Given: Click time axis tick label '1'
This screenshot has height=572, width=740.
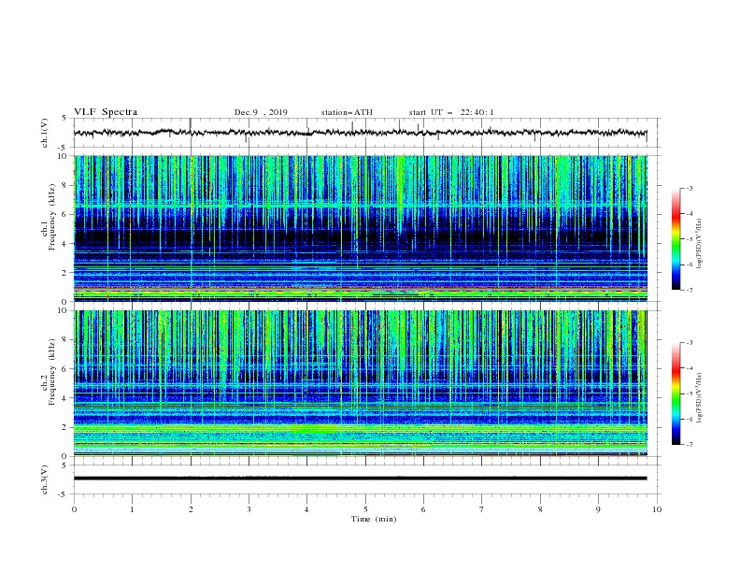Looking at the screenshot, I should [132, 509].
